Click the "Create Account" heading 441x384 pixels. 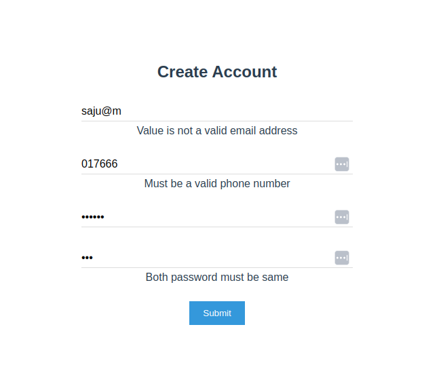[217, 72]
